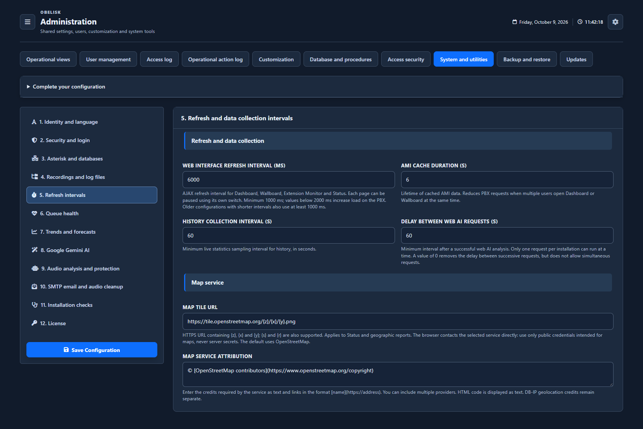
Task: Go to the Updates tab
Action: click(576, 59)
